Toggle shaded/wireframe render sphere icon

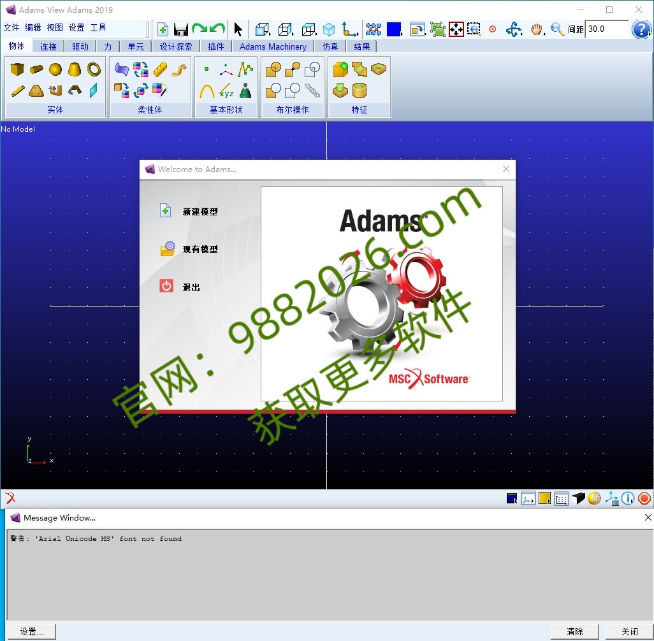[x=594, y=498]
